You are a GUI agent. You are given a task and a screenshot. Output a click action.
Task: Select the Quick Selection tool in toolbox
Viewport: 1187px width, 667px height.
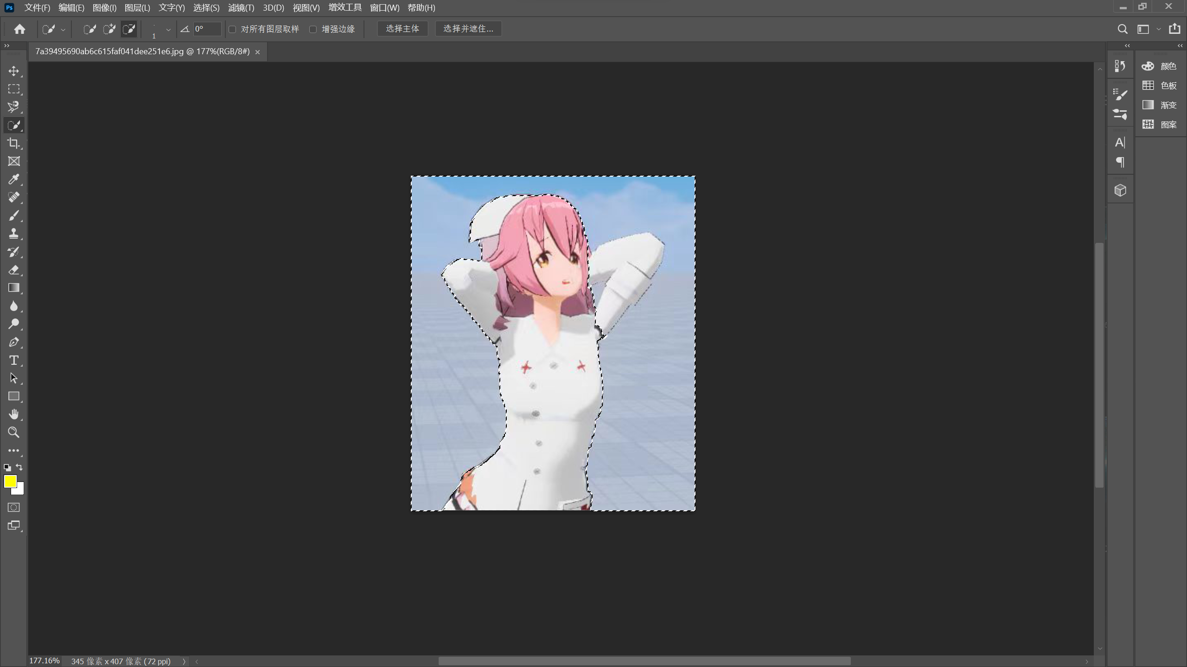[14, 125]
